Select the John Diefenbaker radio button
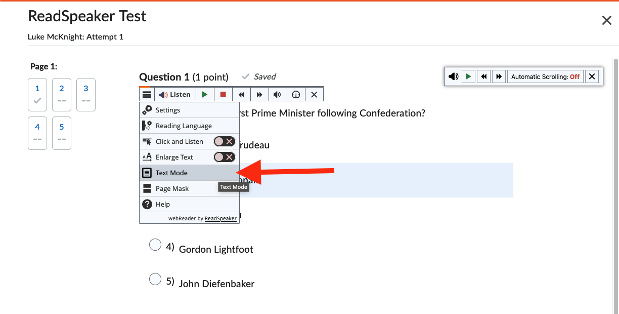This screenshot has height=314, width=619. pos(155,279)
